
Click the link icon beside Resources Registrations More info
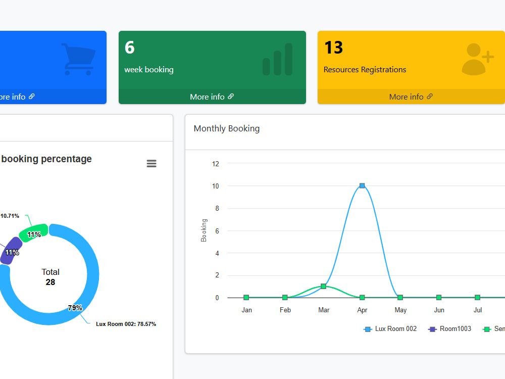tap(430, 97)
